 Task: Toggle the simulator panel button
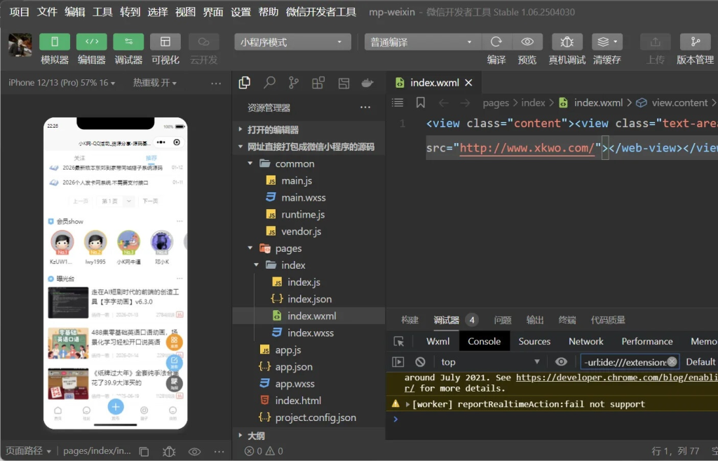point(55,42)
